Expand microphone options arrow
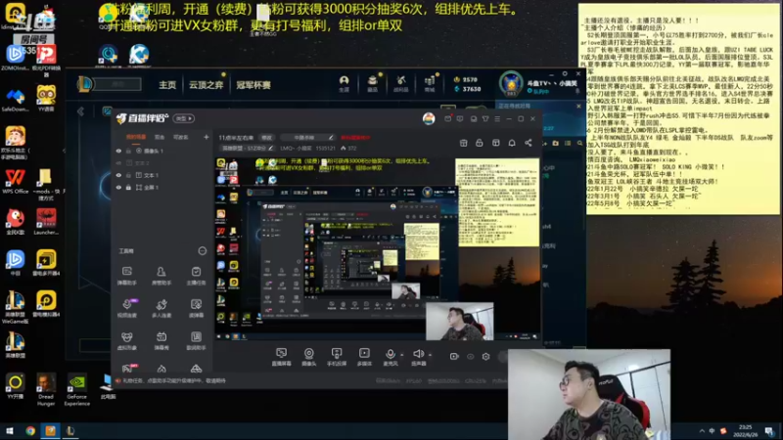This screenshot has width=783, height=440. pyautogui.click(x=402, y=355)
